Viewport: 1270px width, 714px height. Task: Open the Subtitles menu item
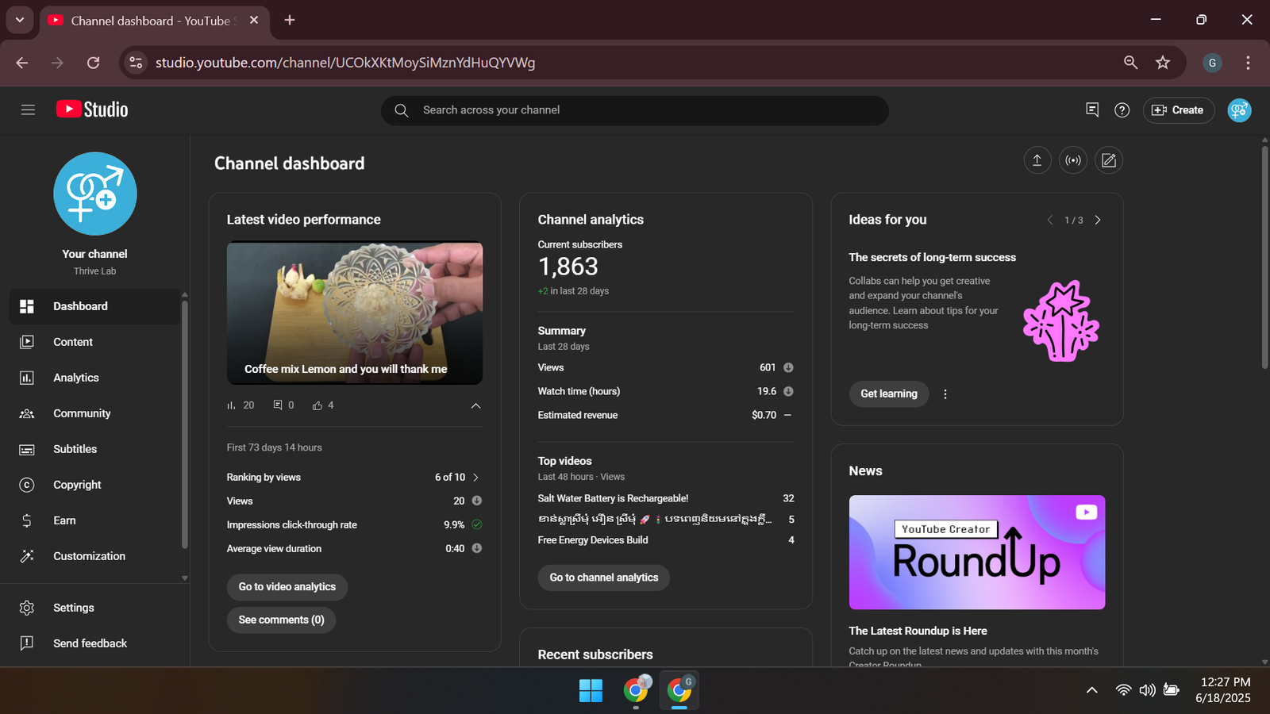click(94, 449)
